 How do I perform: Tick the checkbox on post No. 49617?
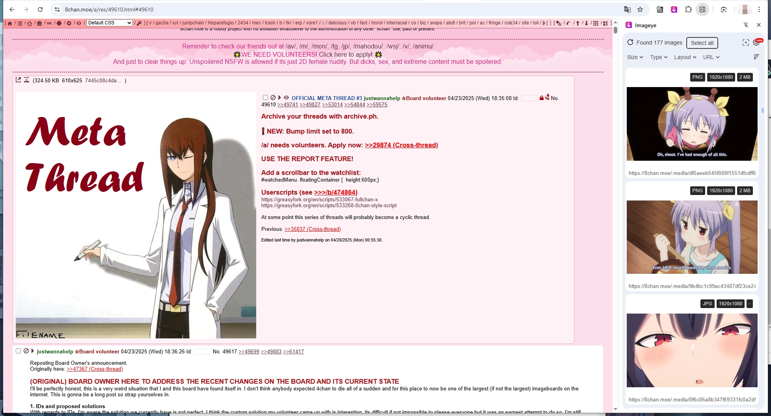click(x=18, y=351)
